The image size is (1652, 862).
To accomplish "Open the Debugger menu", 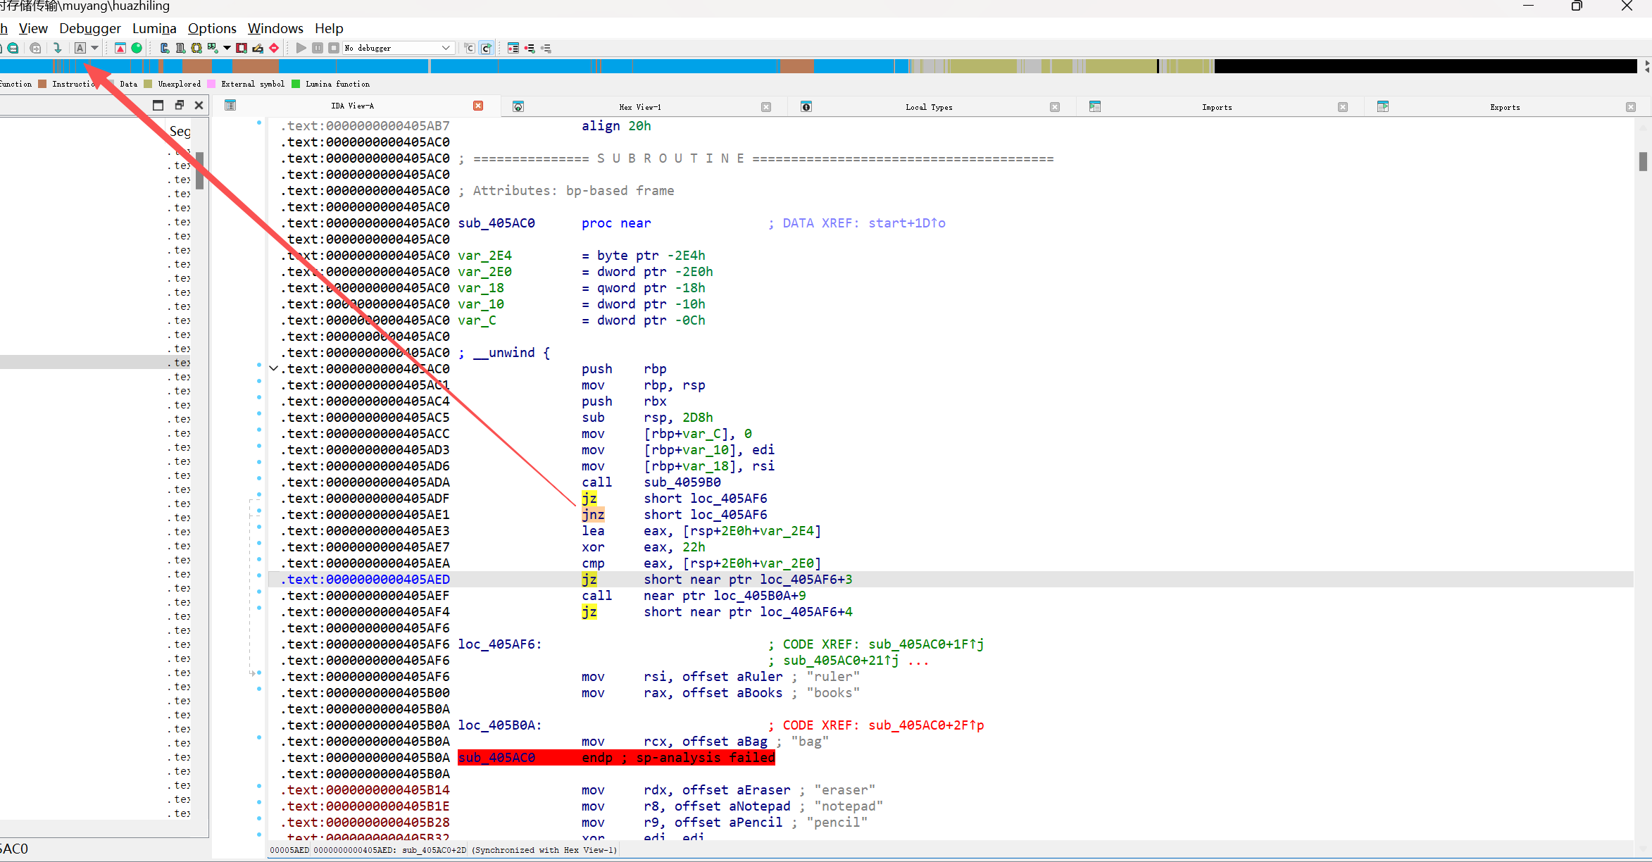I will [89, 28].
